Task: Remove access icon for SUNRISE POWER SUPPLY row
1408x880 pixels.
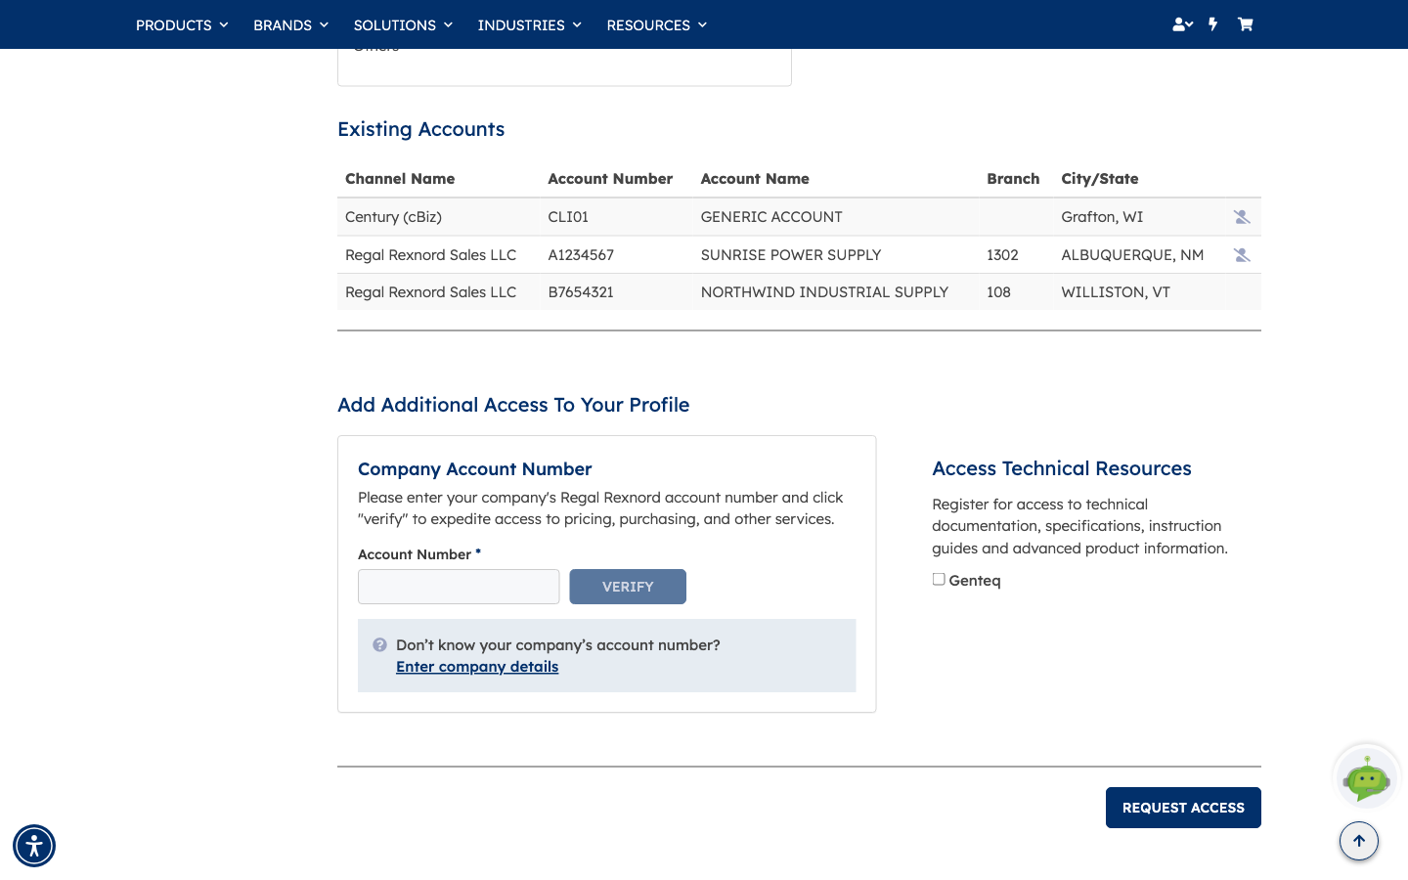Action: coord(1242,255)
